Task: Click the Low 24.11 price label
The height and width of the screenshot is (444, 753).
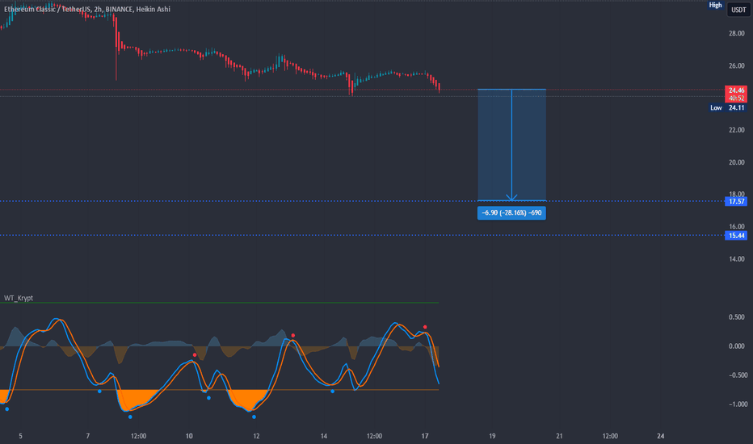Action: (x=727, y=107)
